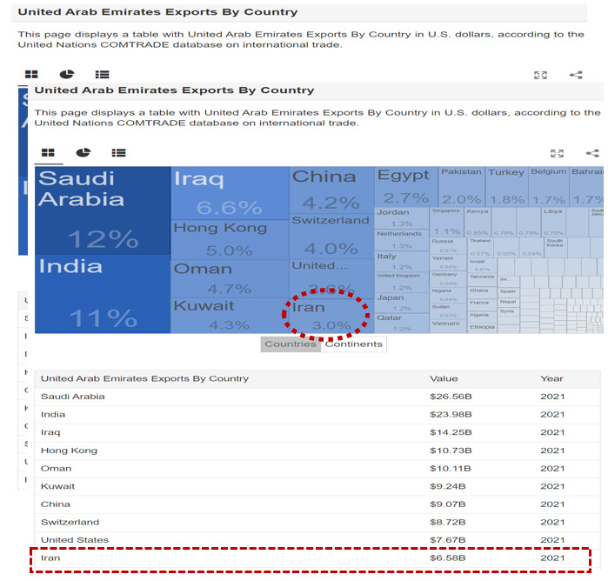
Task: Select the Iraq 6.6% treemap tile
Action: pos(230,193)
